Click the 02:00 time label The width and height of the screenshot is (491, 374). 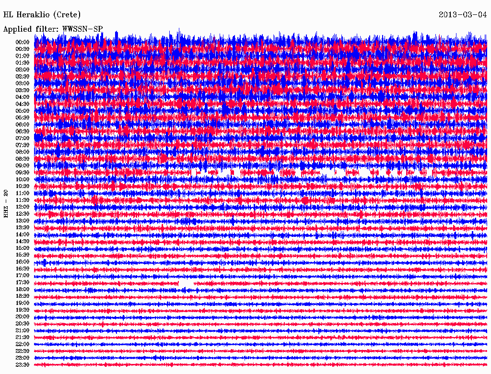[23, 70]
